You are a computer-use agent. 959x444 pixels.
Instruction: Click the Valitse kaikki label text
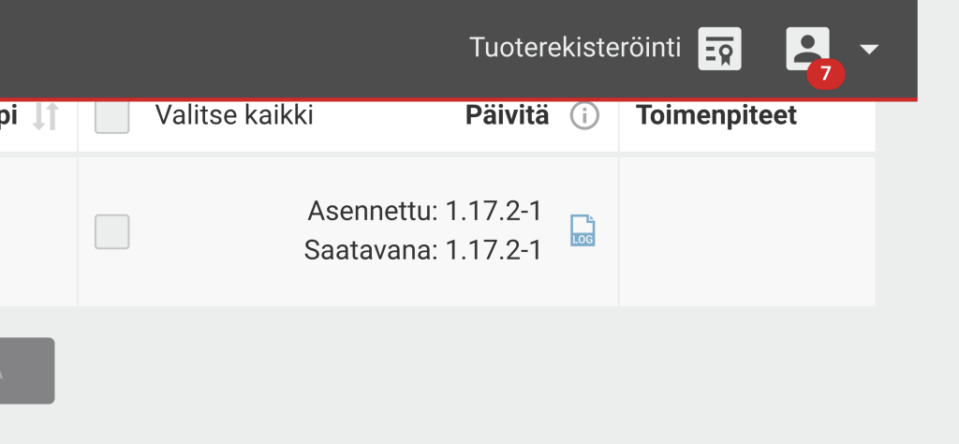coord(234,116)
